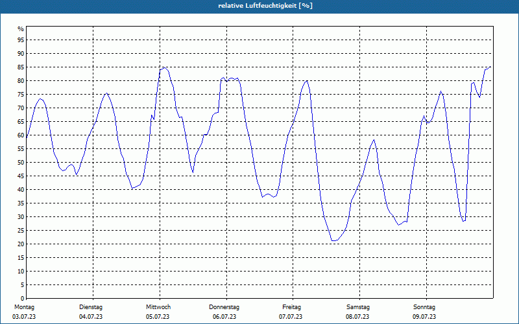This screenshot has height=324, width=519.
Task: Click the 70 y-axis value
Action: [x=21, y=108]
